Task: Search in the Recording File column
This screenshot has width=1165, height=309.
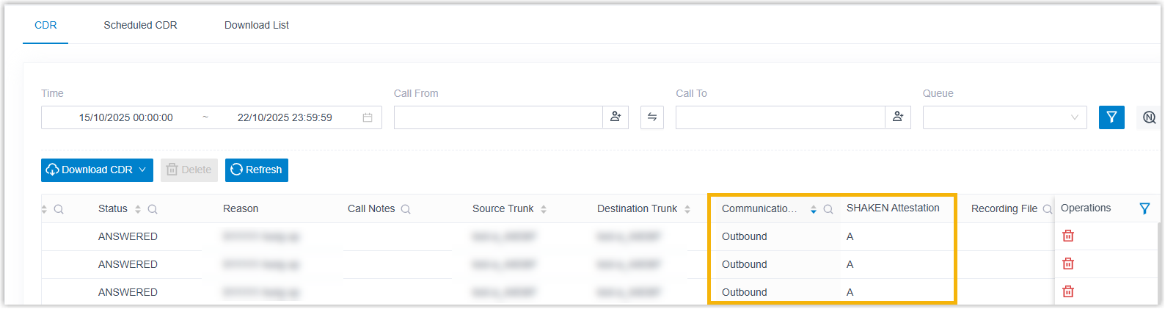Action: [1047, 209]
